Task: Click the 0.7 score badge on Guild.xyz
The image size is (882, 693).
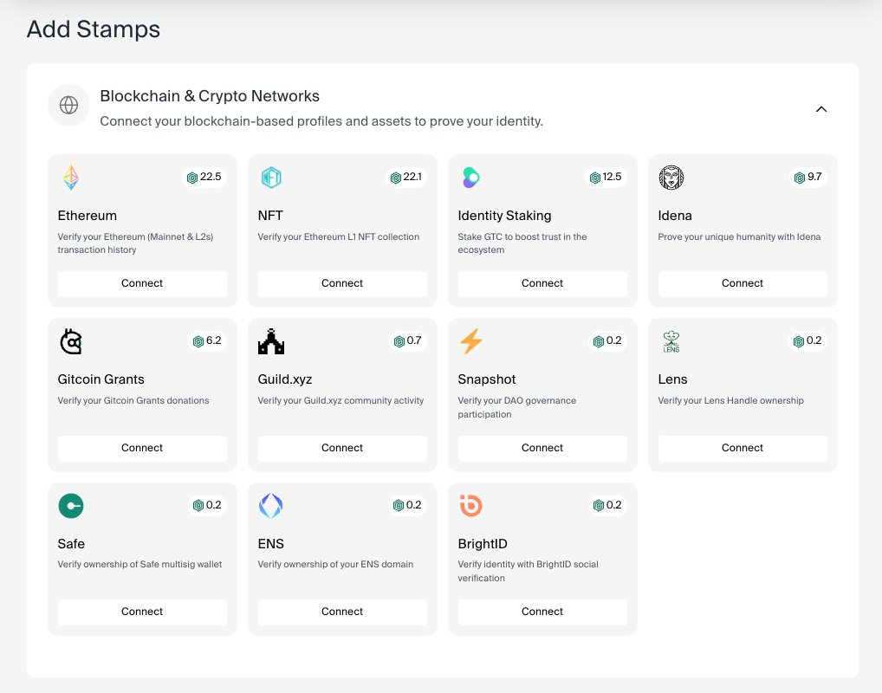Action: 408,341
